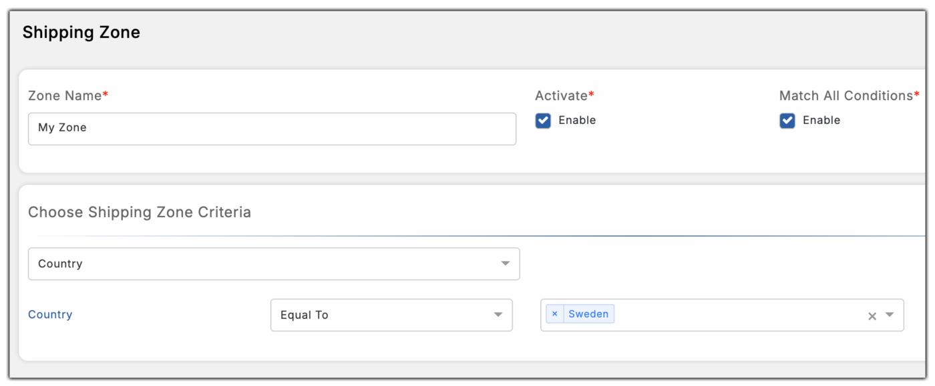Click the arrow on the Equal To dropdown
This screenshot has height=386, width=935.
point(498,315)
